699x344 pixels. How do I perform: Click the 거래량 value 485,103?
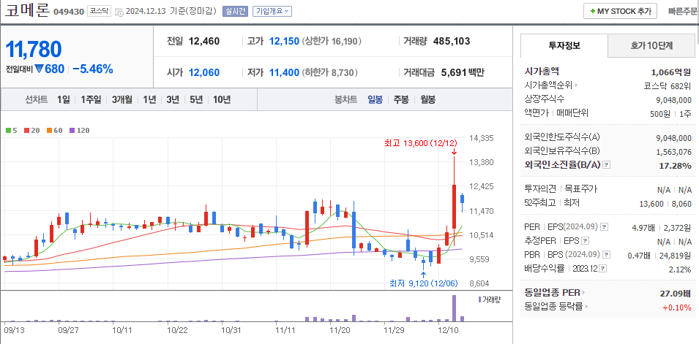452,42
